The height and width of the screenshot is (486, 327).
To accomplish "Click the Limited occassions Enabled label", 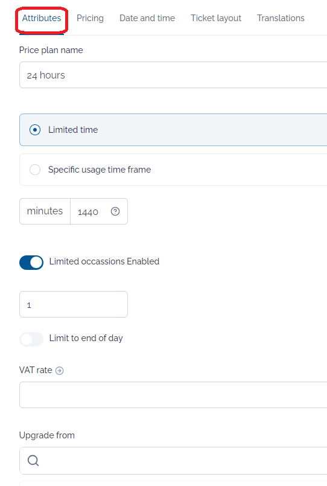I will tap(104, 261).
